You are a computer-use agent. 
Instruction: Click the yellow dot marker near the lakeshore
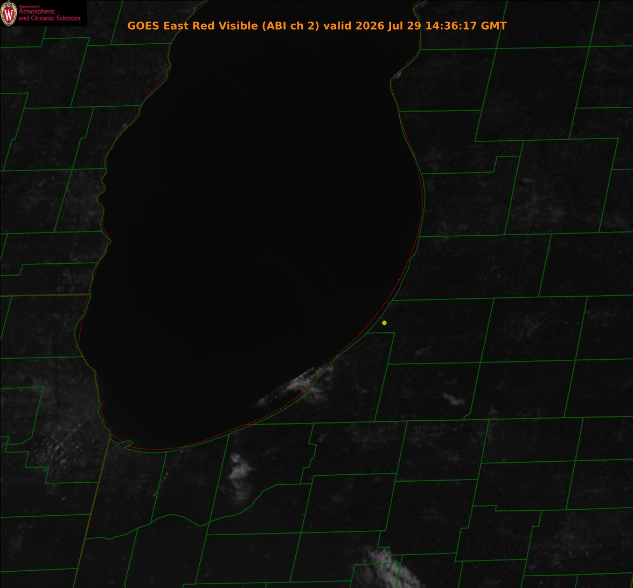click(x=384, y=323)
